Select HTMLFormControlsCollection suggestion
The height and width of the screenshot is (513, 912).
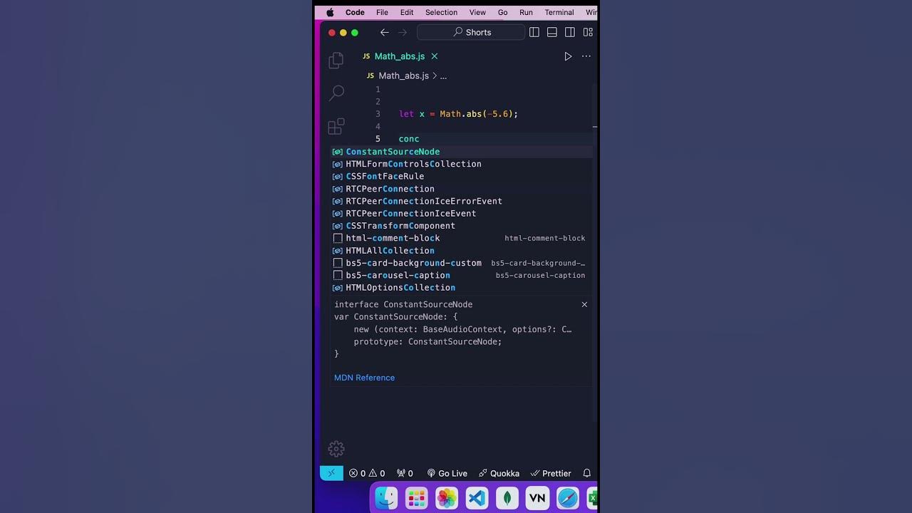[x=462, y=164]
